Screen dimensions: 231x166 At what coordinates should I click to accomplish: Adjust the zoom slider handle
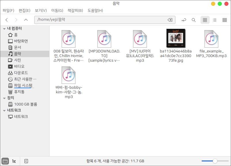[215, 161]
